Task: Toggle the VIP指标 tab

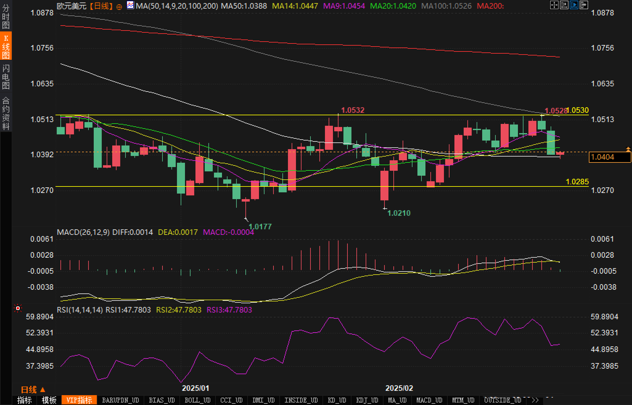Action: click(79, 400)
